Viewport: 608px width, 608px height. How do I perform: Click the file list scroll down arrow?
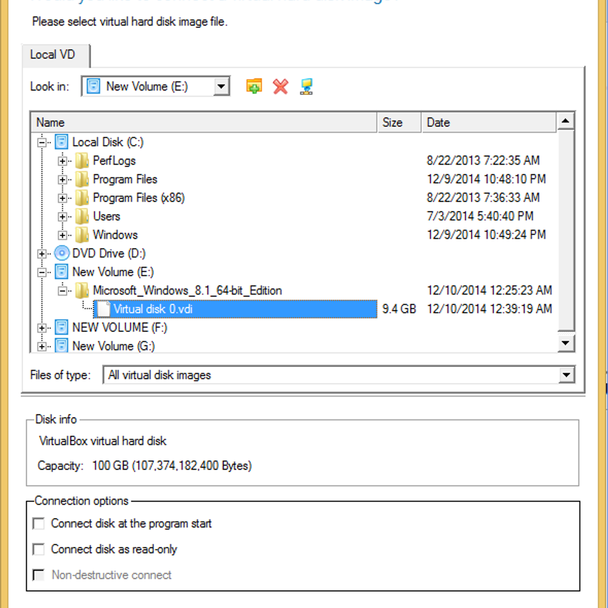[x=565, y=343]
